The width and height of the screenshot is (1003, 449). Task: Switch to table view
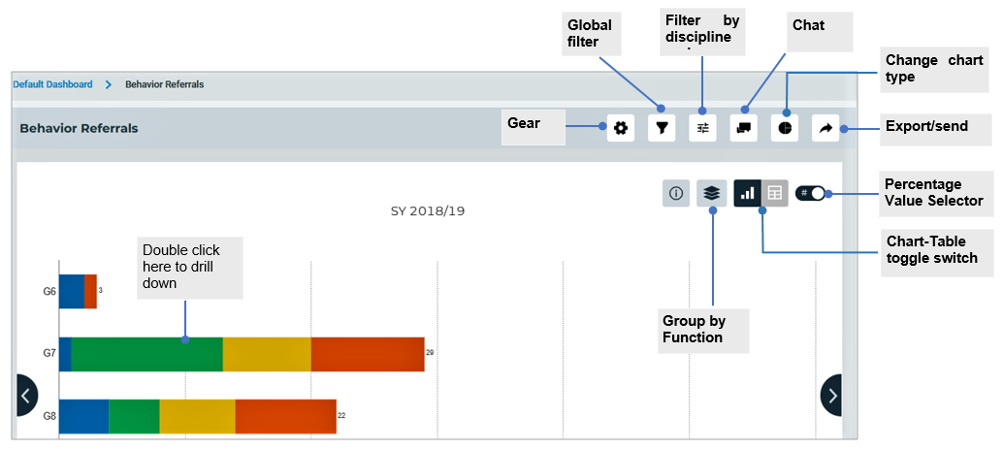[x=774, y=193]
